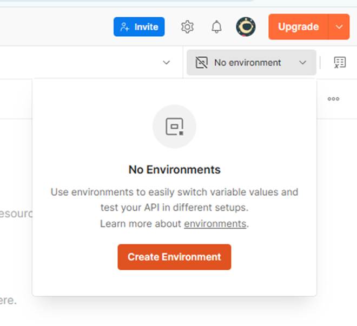Open the Settings gear icon
Viewport: 357px width, 326px height.
point(187,27)
